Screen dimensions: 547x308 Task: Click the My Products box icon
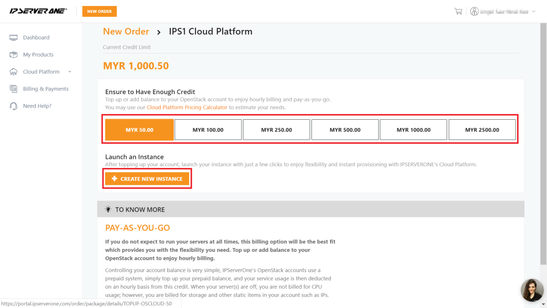(x=13, y=55)
